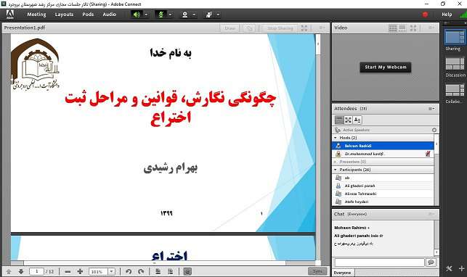467x277 pixels.
Task: Rotate document counterclockwise icon
Action: coord(129,272)
